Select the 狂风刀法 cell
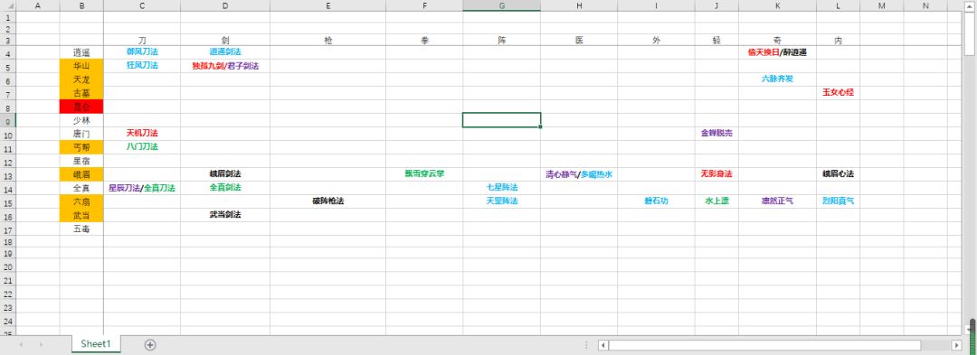Viewport: 977px width, 355px height. pyautogui.click(x=142, y=65)
